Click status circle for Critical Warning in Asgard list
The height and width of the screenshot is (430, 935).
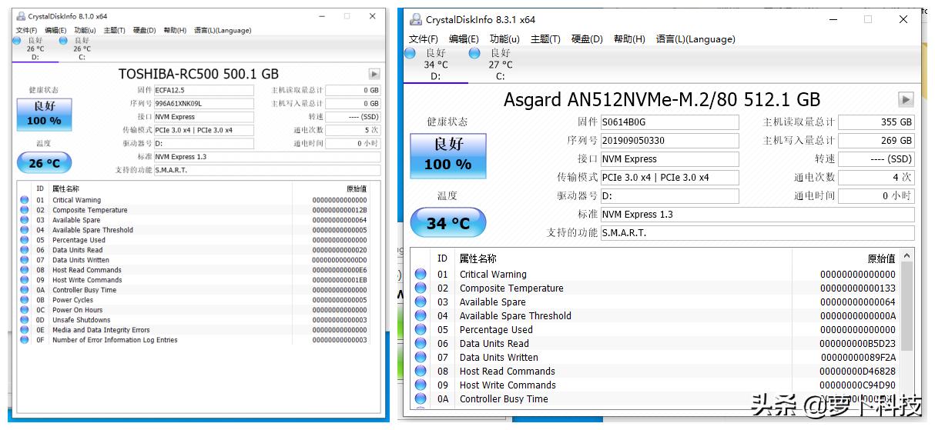[421, 275]
